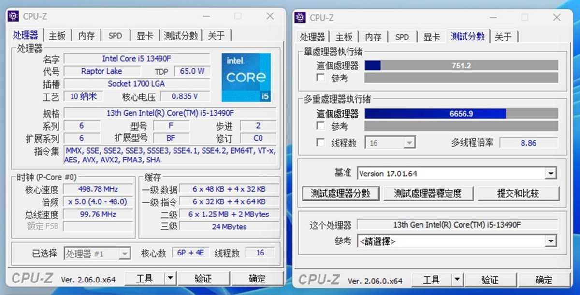
Task: Switch to the SPD tab
Action: (x=115, y=35)
